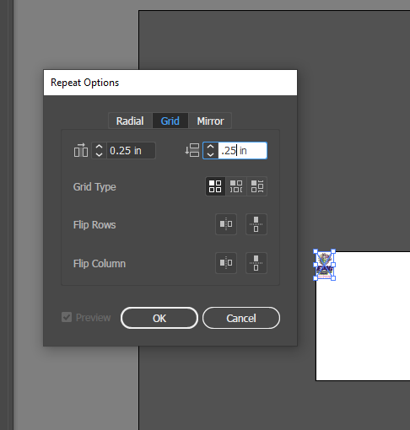Select the Grid tab
Viewport: 410px width, 430px height.
tap(170, 121)
